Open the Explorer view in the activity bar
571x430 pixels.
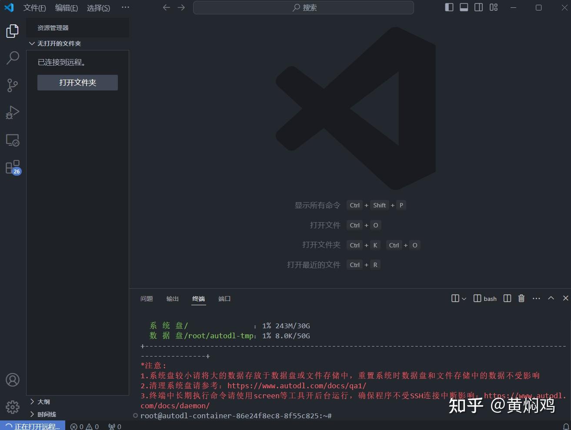click(x=12, y=30)
